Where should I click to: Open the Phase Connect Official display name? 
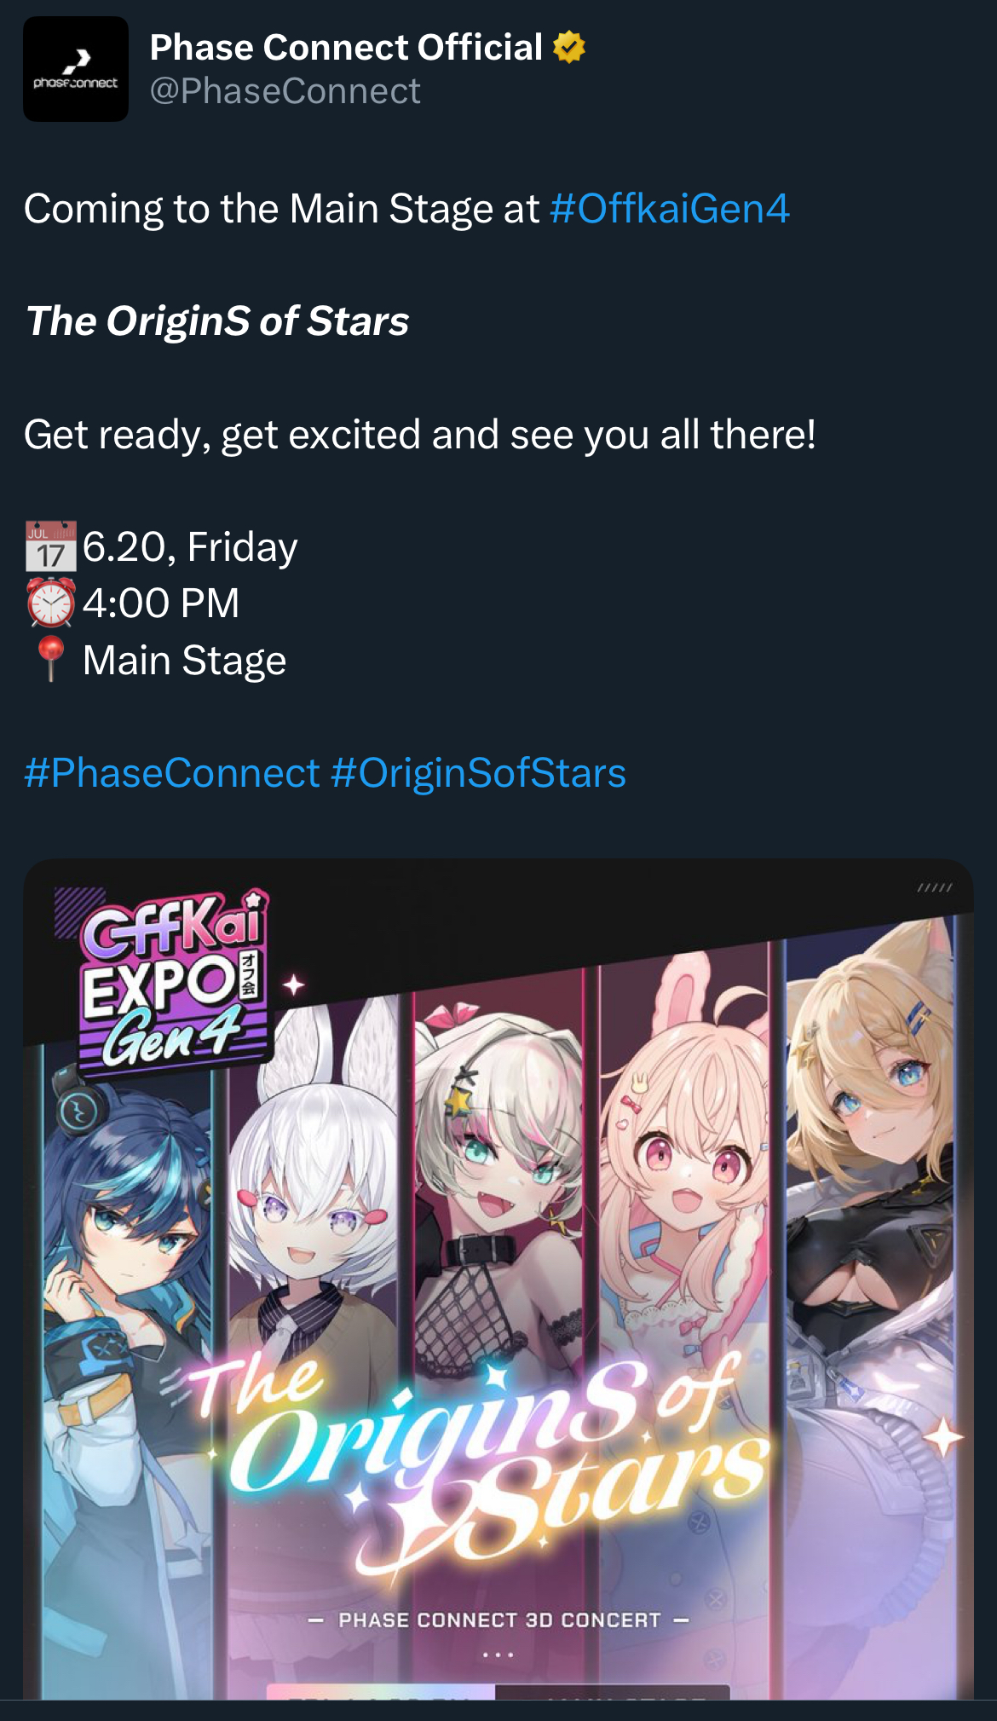point(346,47)
